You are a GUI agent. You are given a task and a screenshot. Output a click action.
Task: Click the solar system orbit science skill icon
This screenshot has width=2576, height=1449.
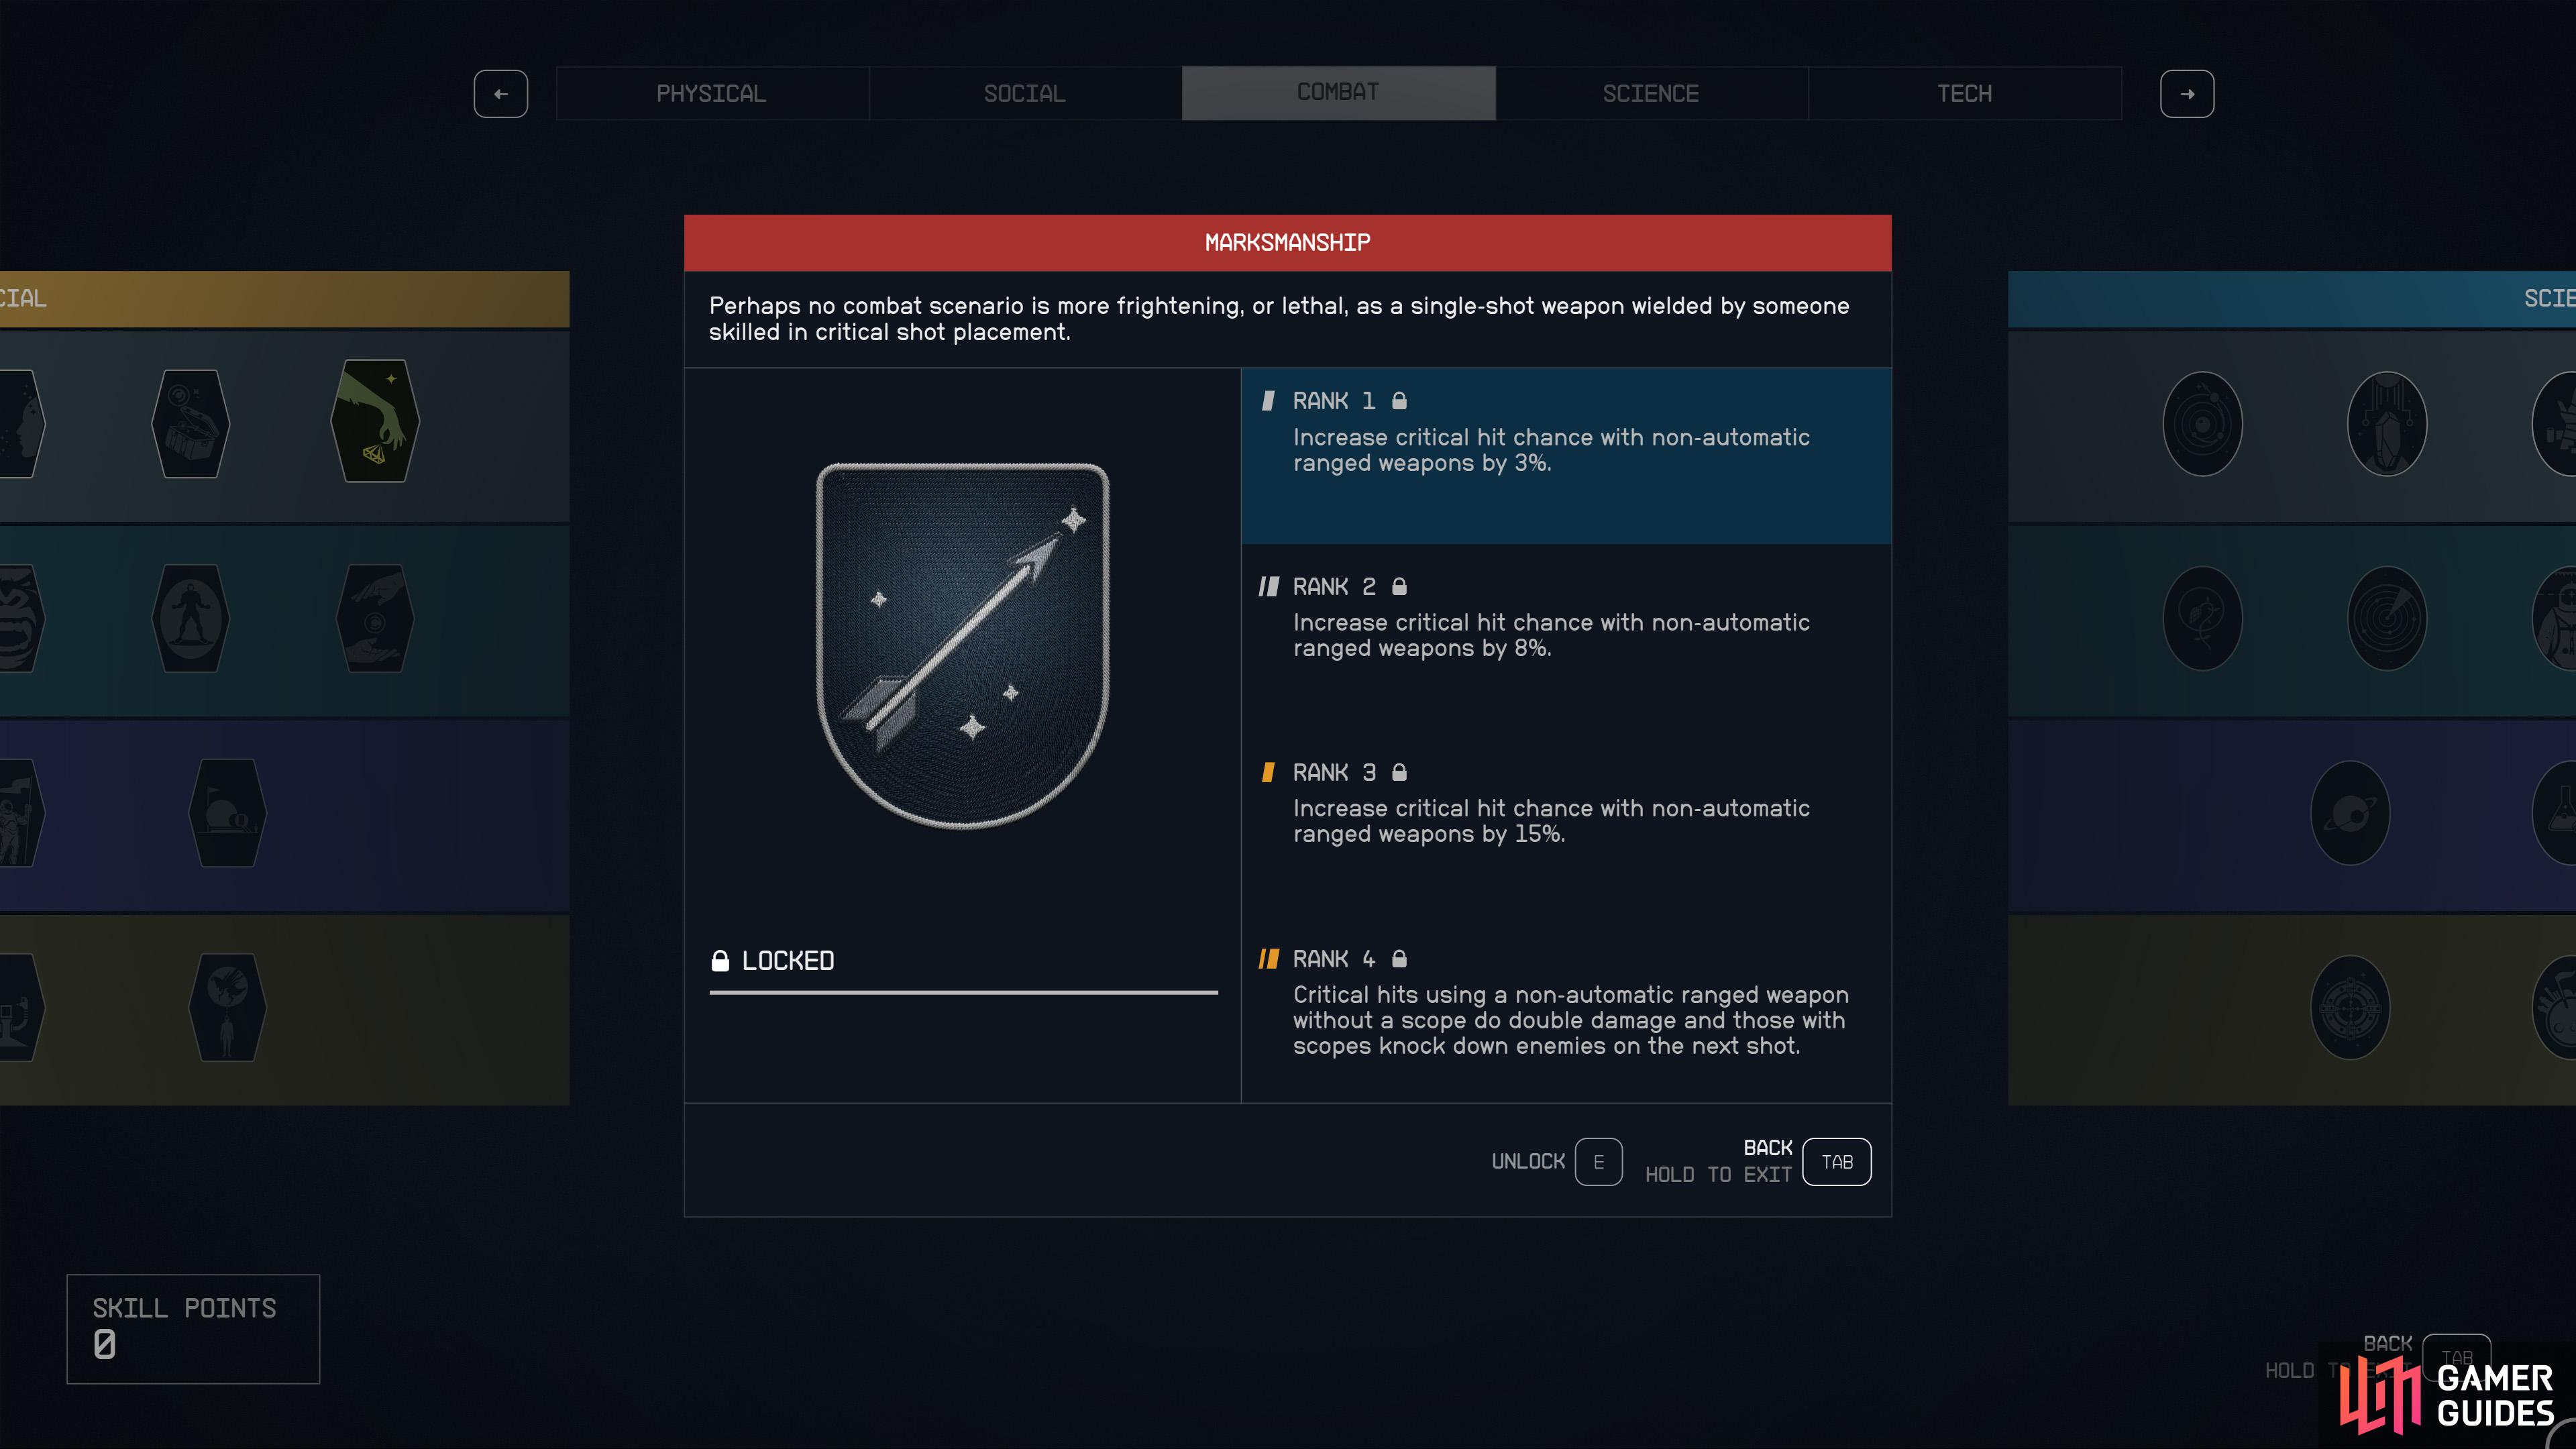tap(2202, 424)
